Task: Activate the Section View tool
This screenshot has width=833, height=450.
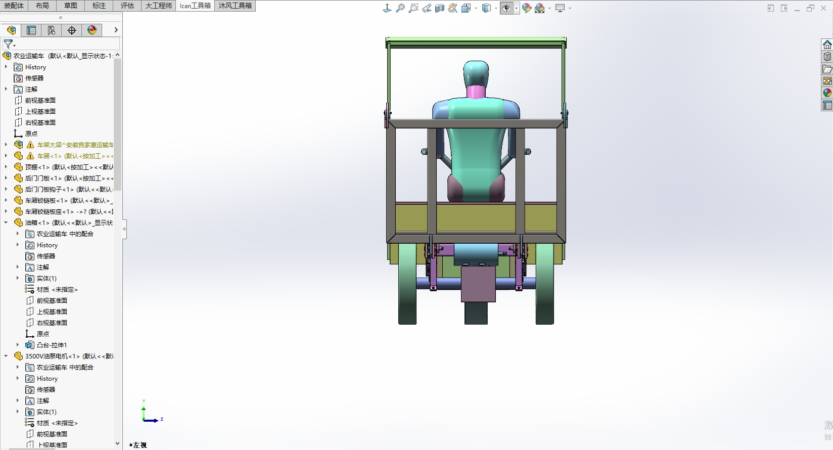Action: [440, 8]
